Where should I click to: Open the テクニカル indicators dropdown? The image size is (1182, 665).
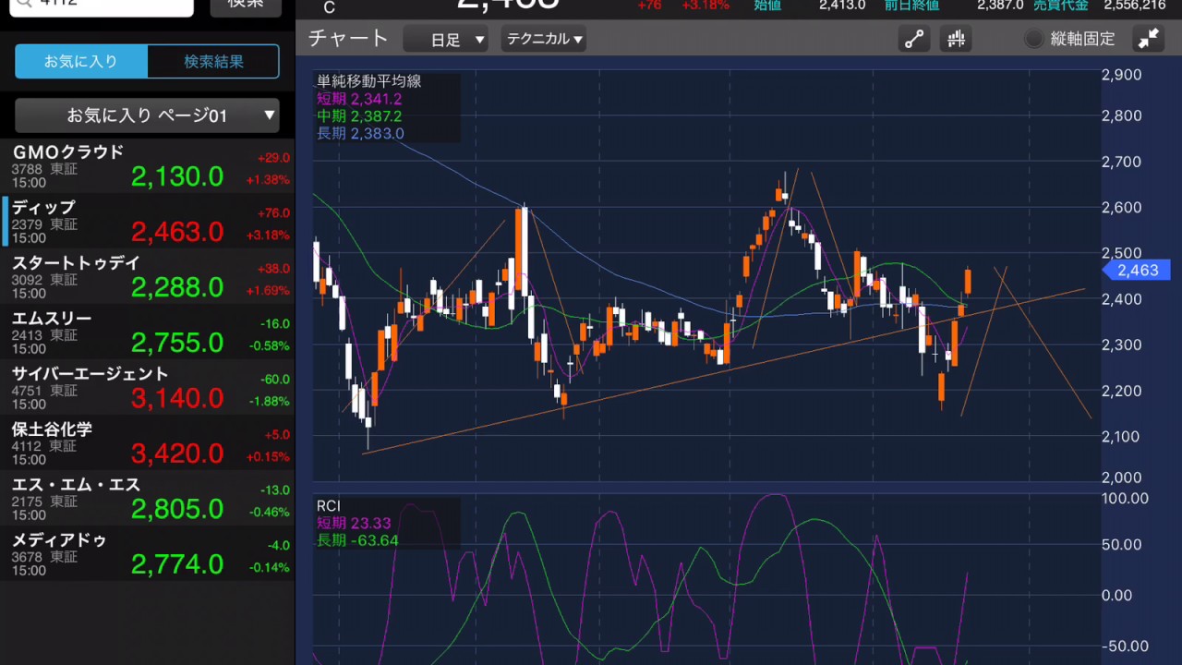(x=544, y=40)
